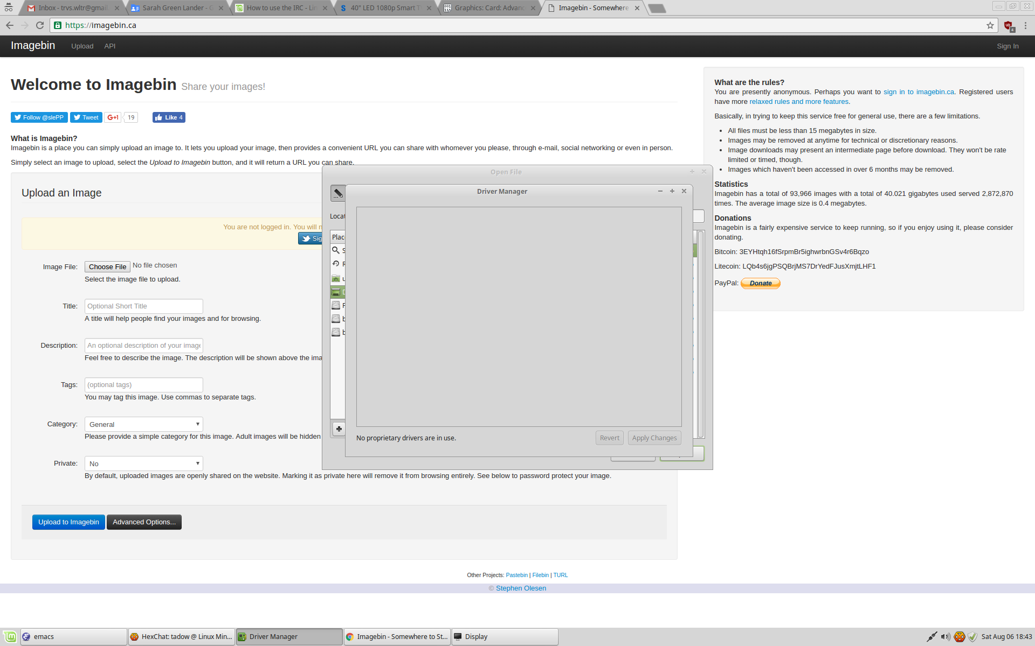Focus the Title input field
1035x646 pixels.
pyautogui.click(x=144, y=306)
